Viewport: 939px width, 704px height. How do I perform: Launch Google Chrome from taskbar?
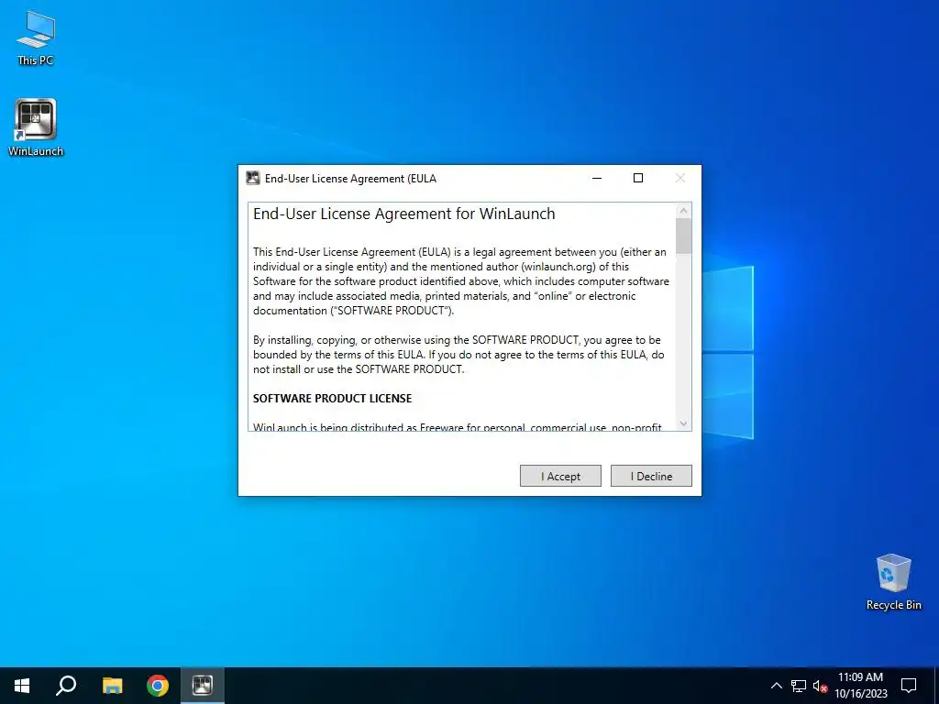(x=158, y=686)
